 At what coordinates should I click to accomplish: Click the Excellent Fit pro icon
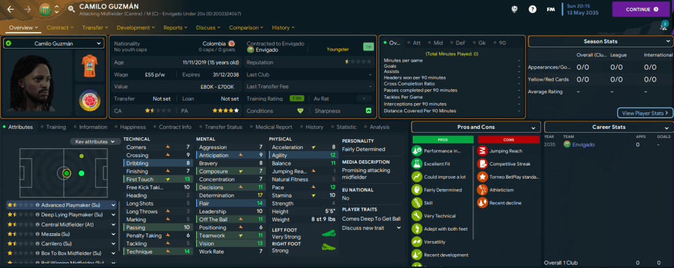tap(416, 164)
